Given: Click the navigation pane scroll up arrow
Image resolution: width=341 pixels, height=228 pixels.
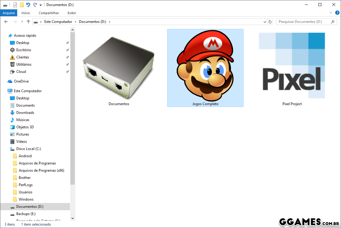Looking at the screenshot, I should click(73, 30).
